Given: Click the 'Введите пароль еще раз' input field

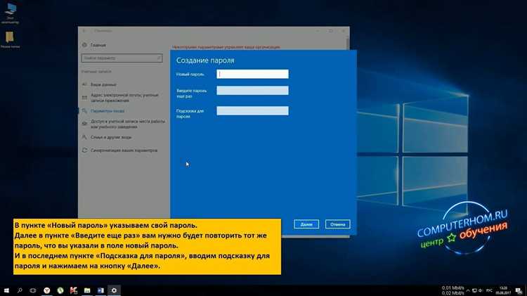Looking at the screenshot, I should [x=252, y=91].
